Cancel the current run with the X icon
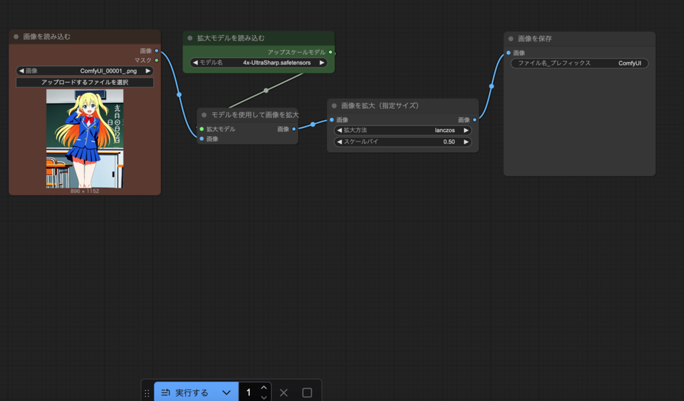684x401 pixels. (283, 393)
